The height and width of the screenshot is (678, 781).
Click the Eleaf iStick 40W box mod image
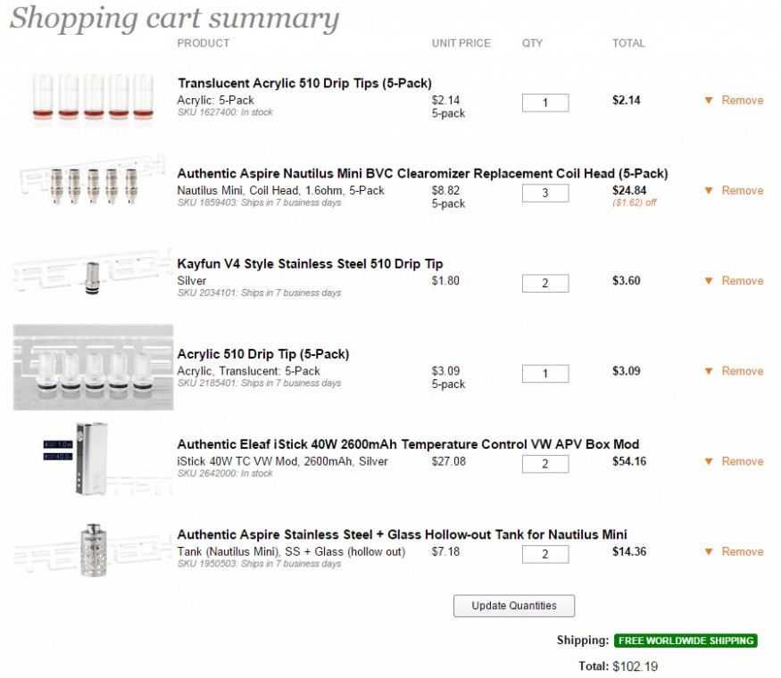pos(93,457)
